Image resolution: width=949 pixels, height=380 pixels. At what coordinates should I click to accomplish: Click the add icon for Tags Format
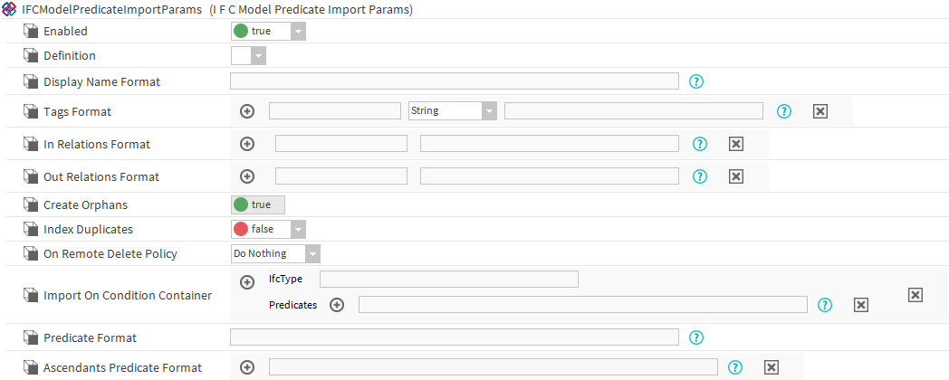click(247, 111)
